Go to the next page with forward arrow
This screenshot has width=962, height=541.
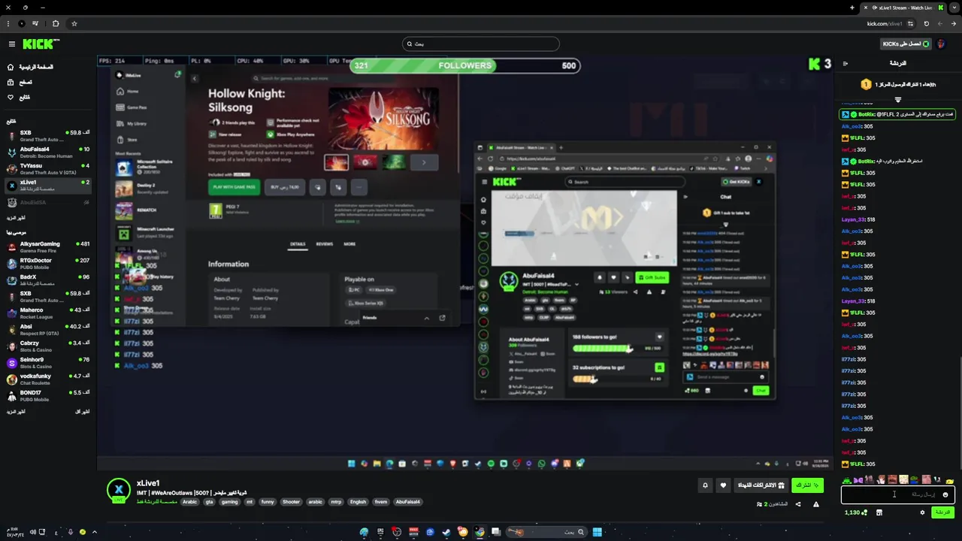(939, 23)
